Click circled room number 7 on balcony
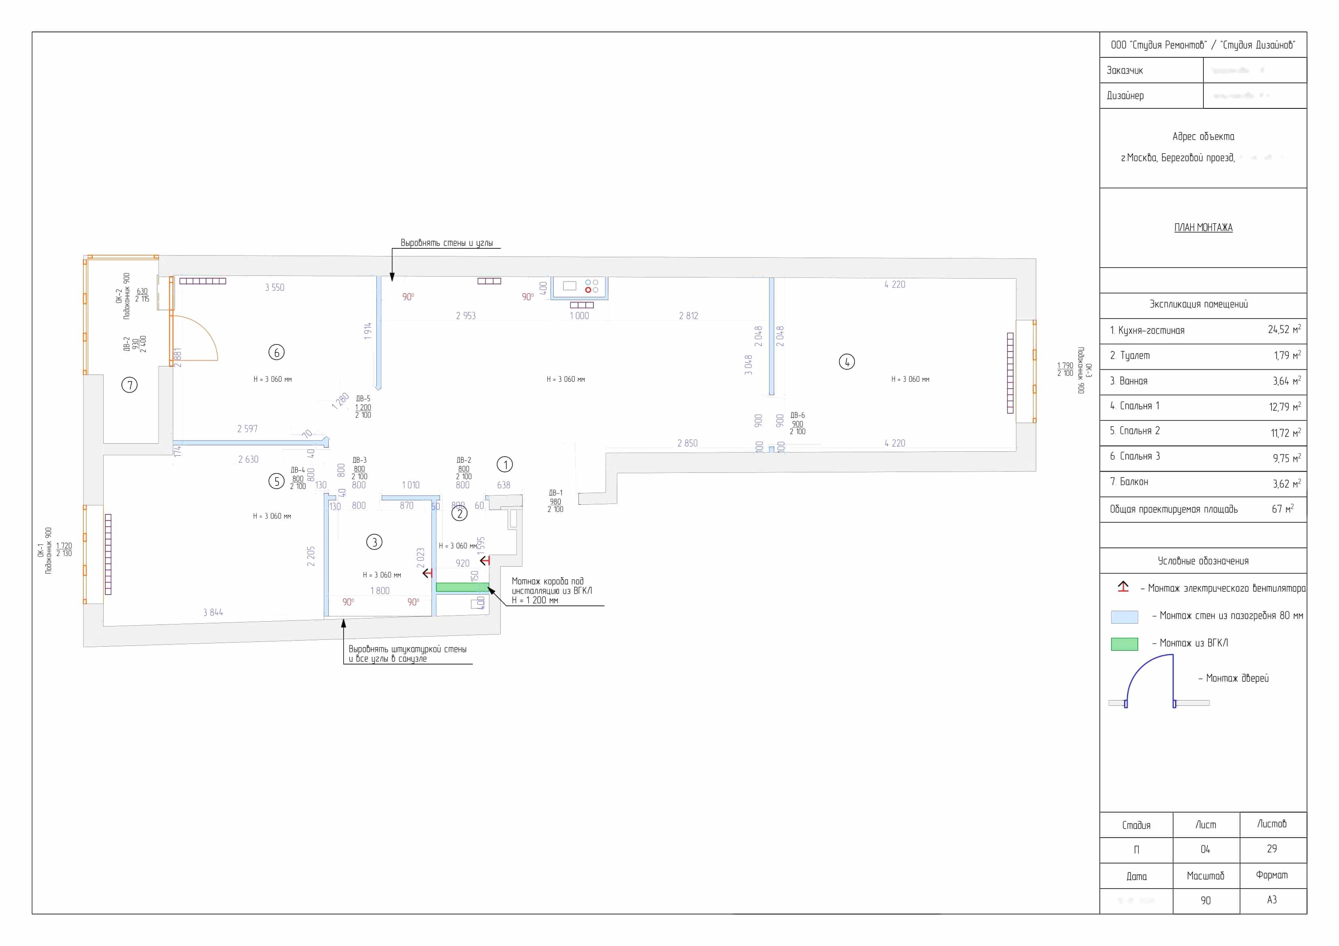This screenshot has height=946, width=1339. [130, 385]
